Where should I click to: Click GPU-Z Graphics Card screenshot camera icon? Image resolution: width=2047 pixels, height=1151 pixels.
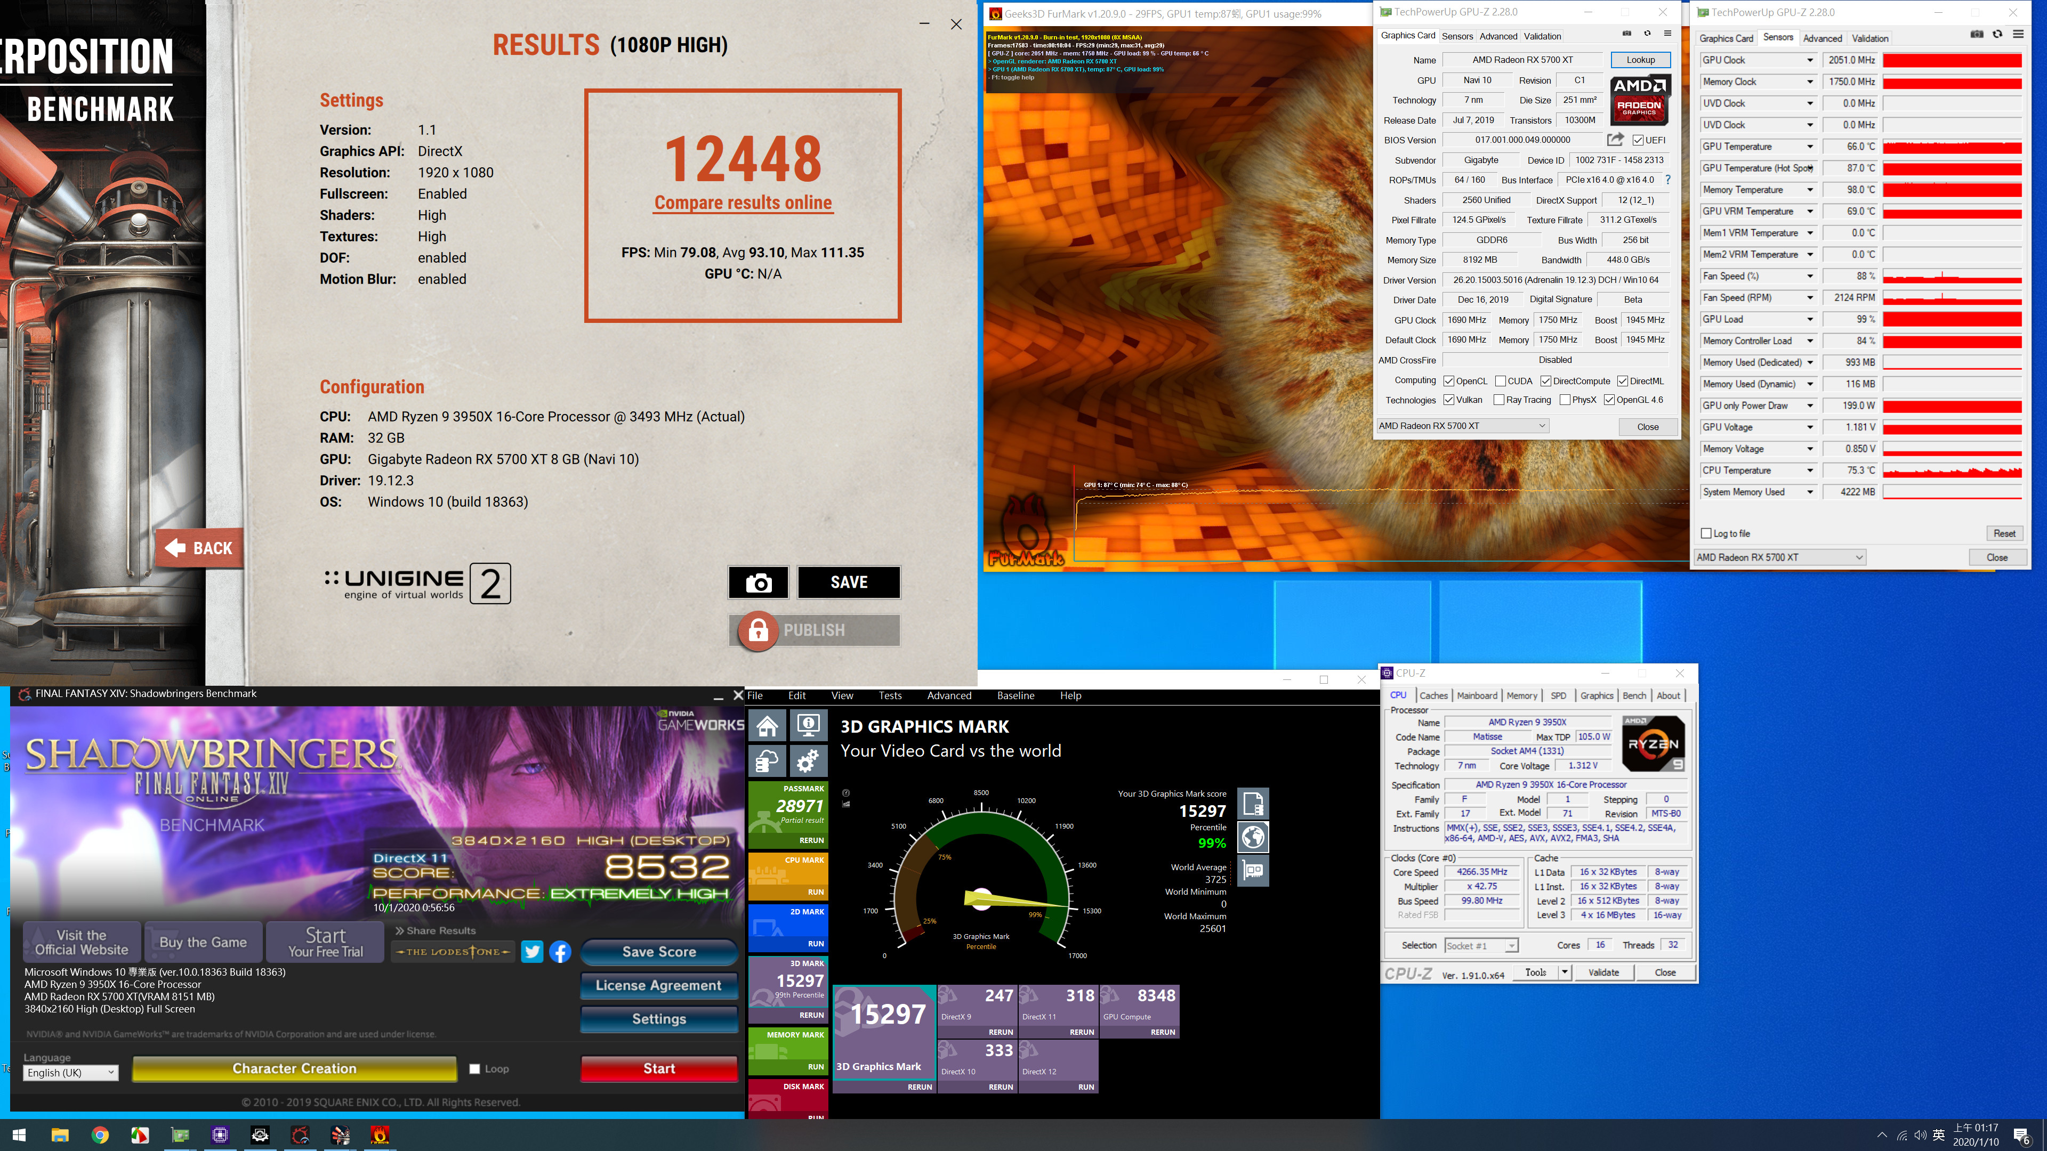pyautogui.click(x=1626, y=34)
